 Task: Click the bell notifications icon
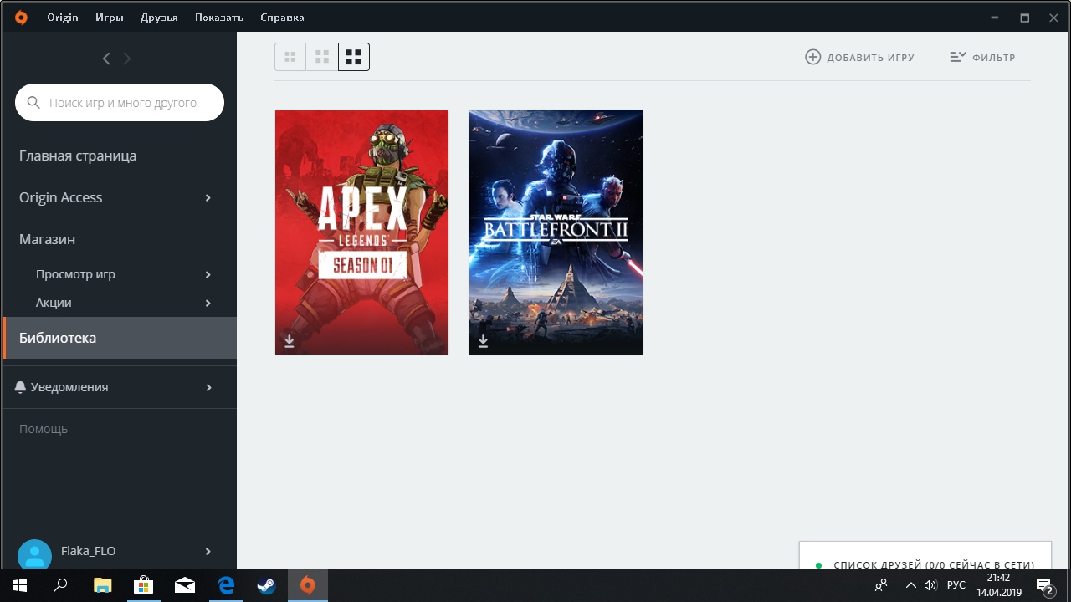(x=21, y=387)
